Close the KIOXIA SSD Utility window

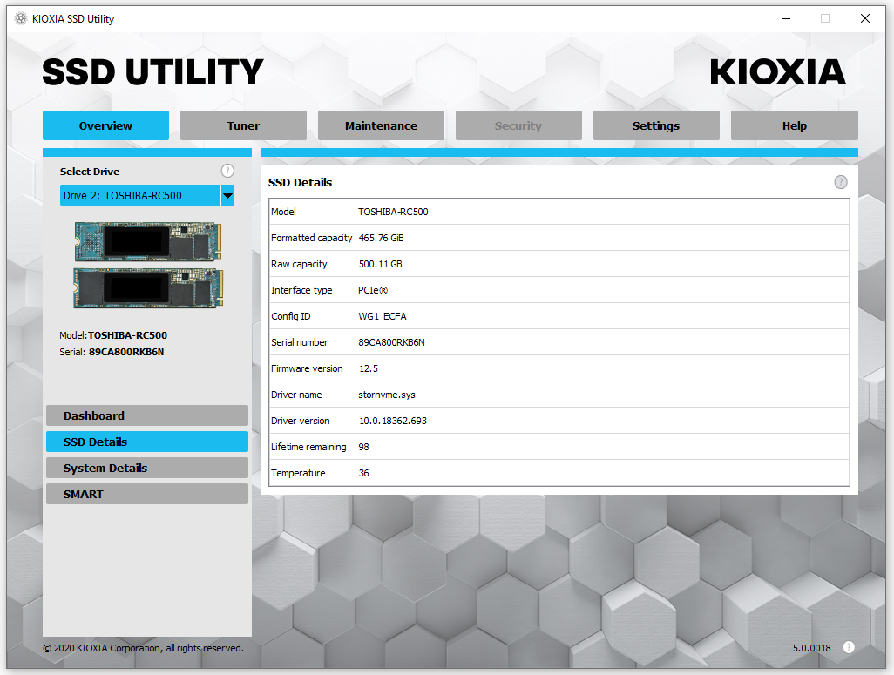tap(865, 19)
